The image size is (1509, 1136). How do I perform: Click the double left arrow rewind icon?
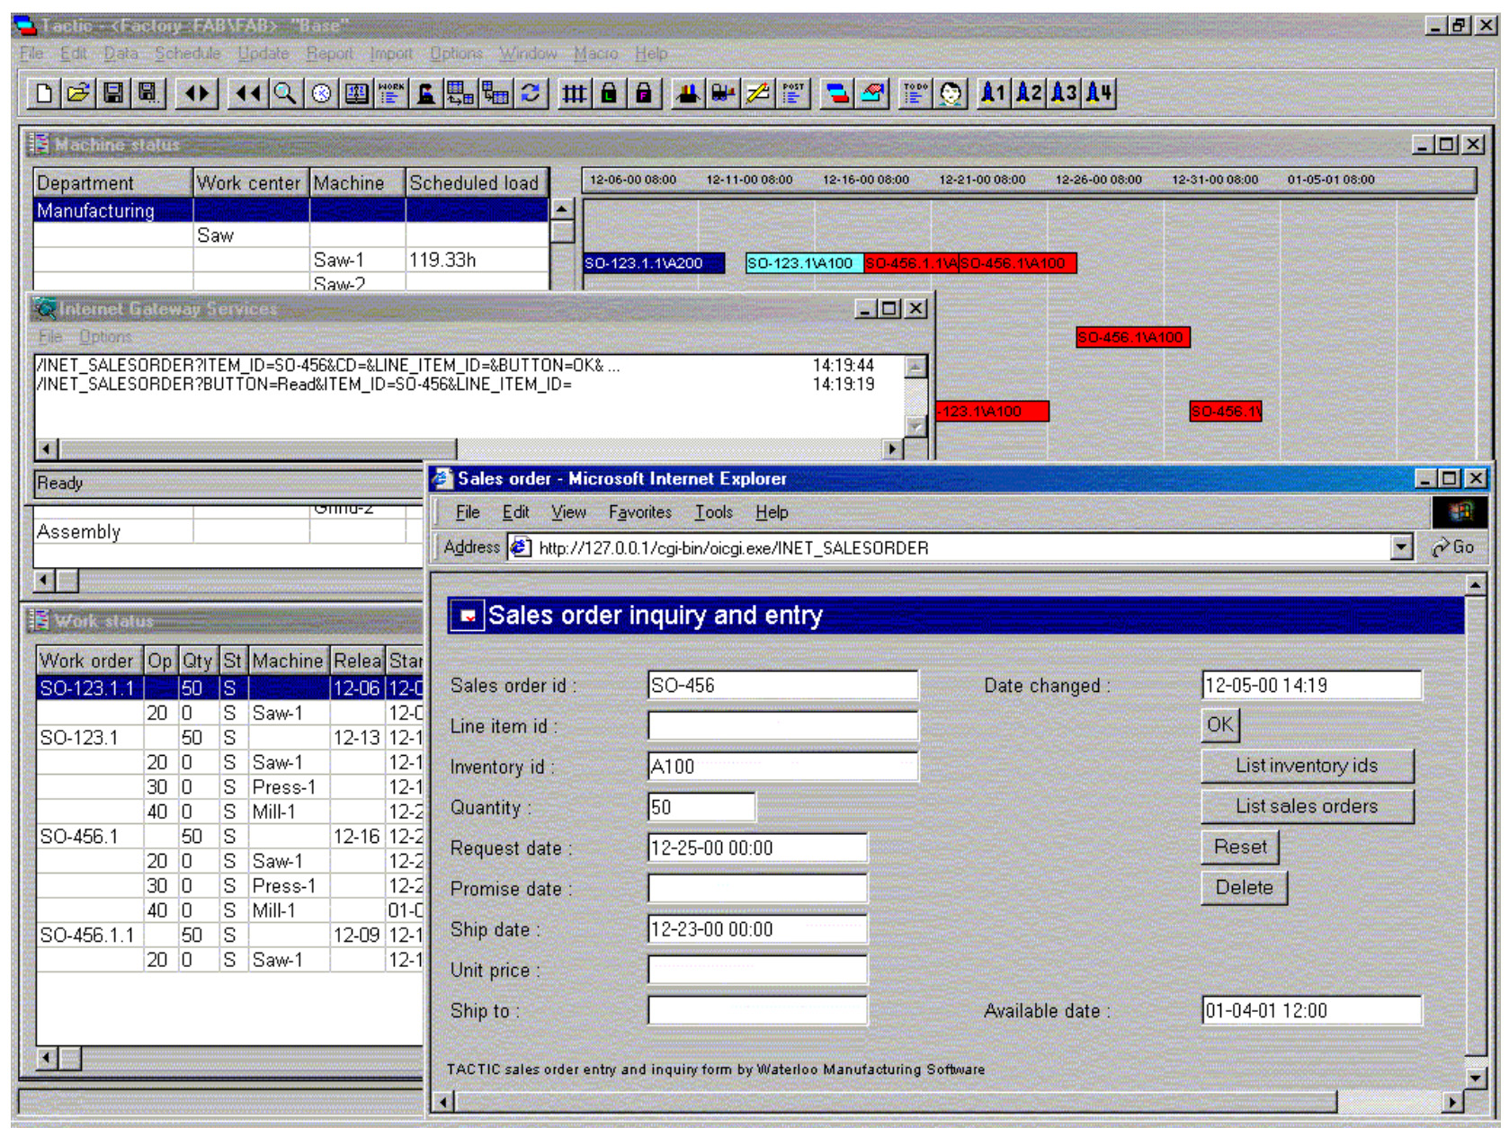(x=248, y=93)
